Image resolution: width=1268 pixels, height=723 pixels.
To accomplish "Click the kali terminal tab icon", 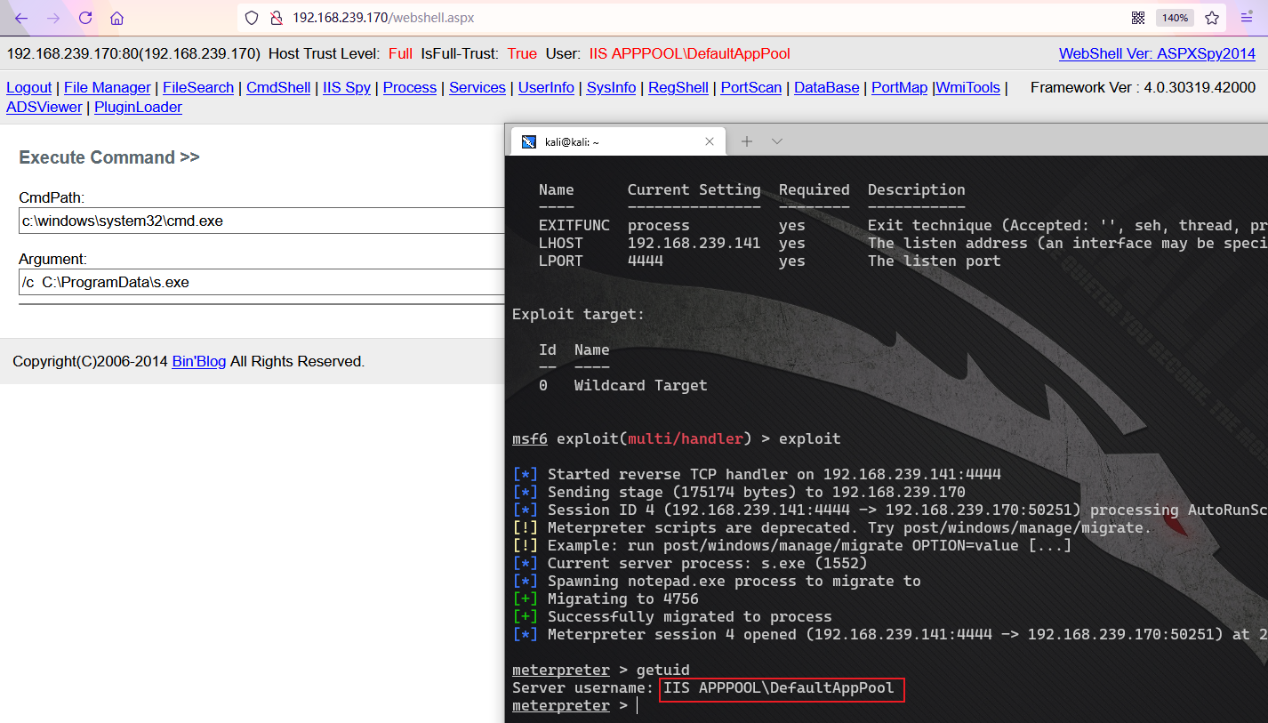I will click(528, 141).
